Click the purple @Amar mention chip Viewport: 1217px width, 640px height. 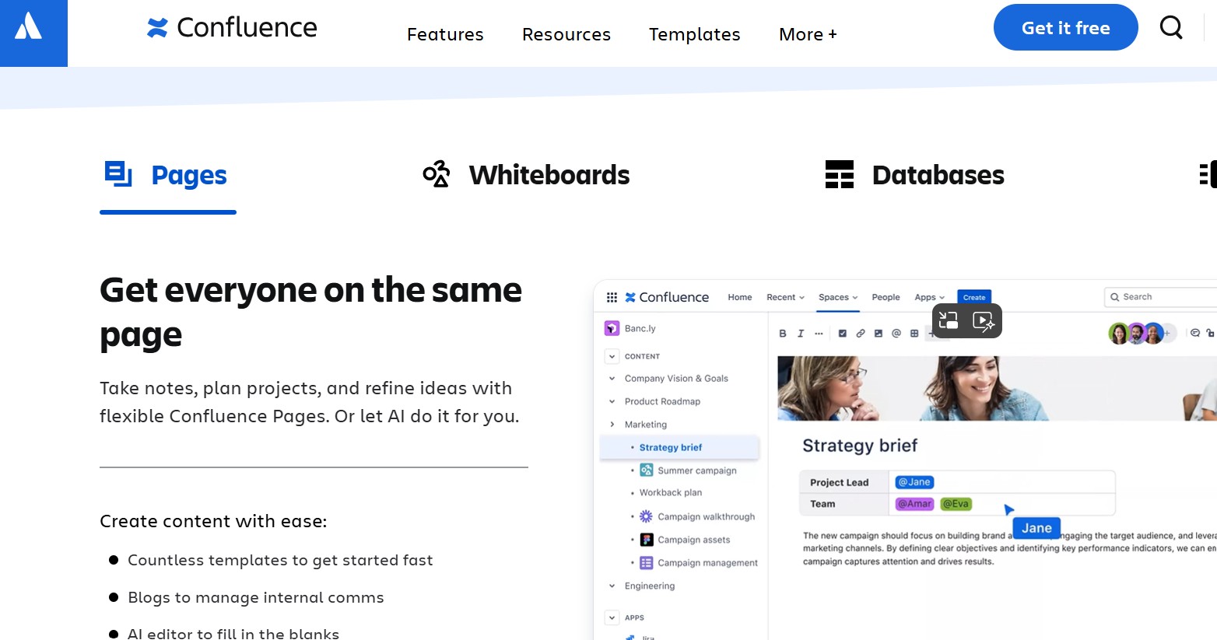tap(914, 504)
